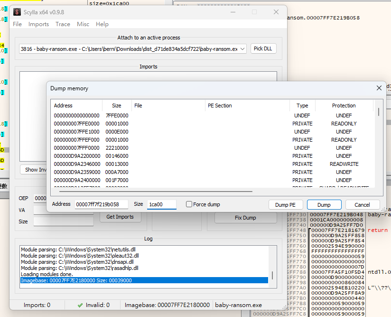Viewport: 391px width, 317px height.
Task: Click the Protection column header
Action: pos(344,106)
